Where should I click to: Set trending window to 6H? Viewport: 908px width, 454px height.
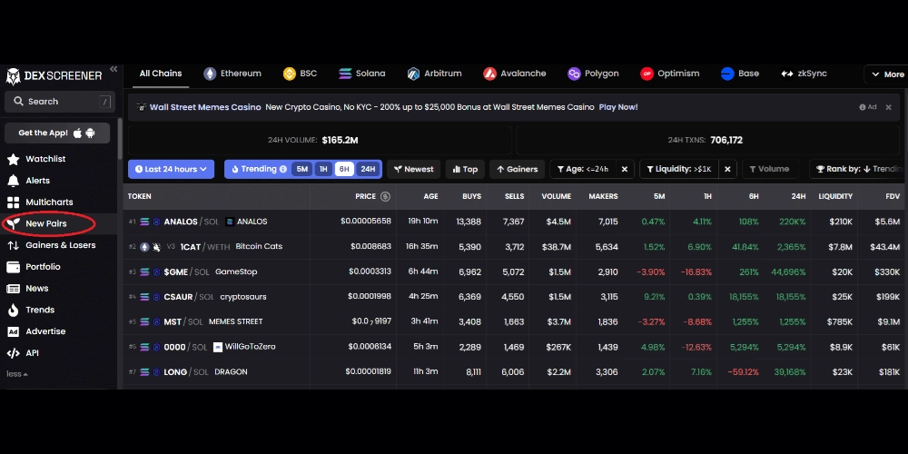[344, 169]
